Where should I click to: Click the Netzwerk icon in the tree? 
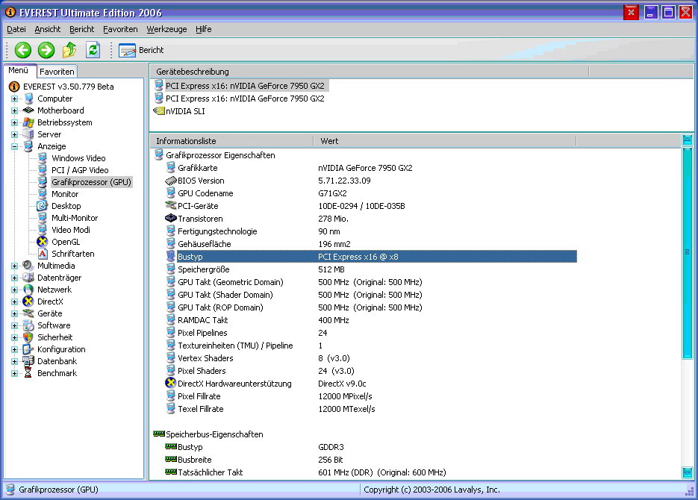(28, 290)
